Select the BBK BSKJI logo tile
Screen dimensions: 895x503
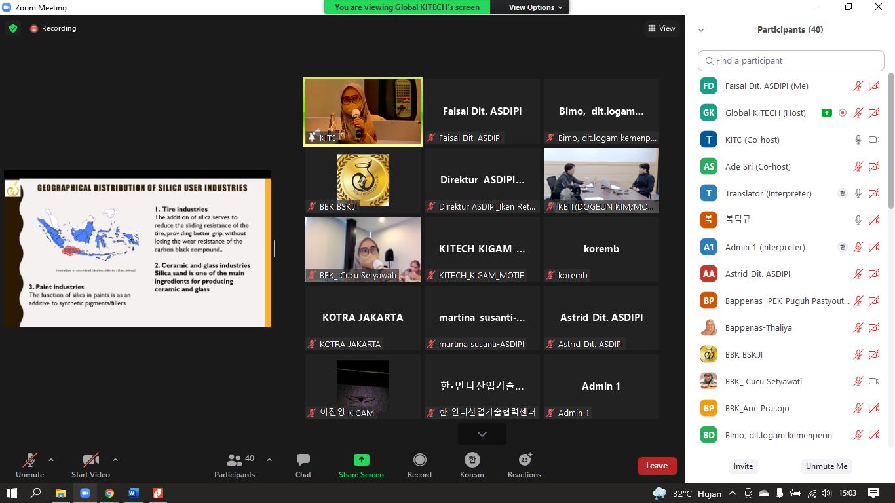click(363, 180)
